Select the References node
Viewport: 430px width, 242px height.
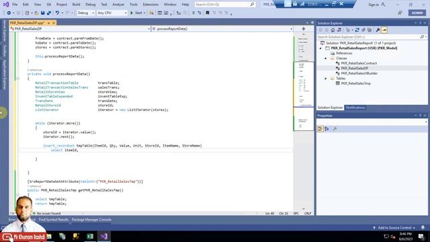[344, 53]
